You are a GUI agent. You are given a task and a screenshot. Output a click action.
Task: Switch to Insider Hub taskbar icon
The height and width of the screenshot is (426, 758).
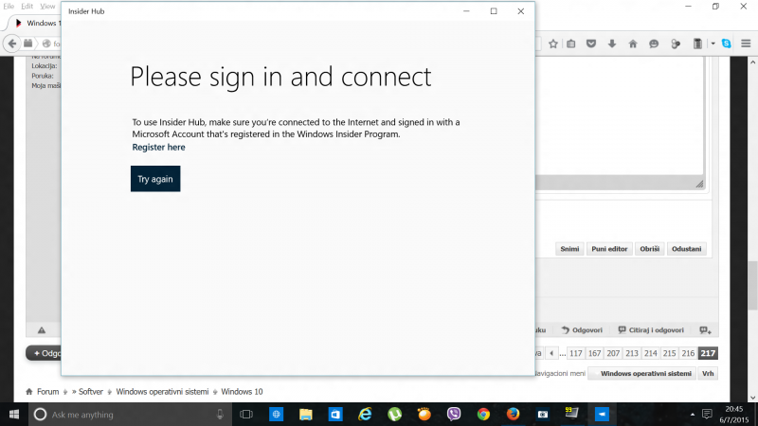pyautogui.click(x=602, y=415)
